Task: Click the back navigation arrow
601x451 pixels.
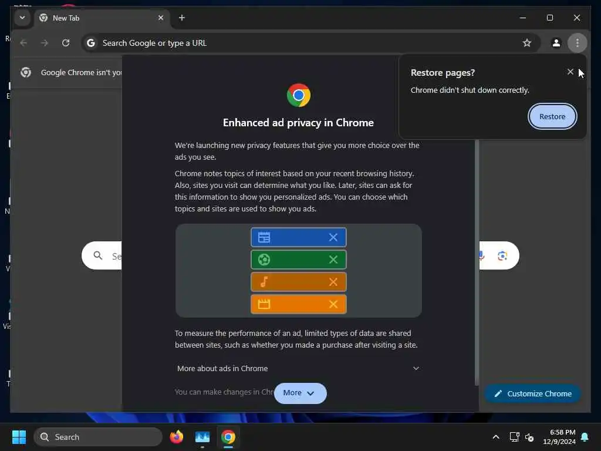Action: click(x=23, y=42)
